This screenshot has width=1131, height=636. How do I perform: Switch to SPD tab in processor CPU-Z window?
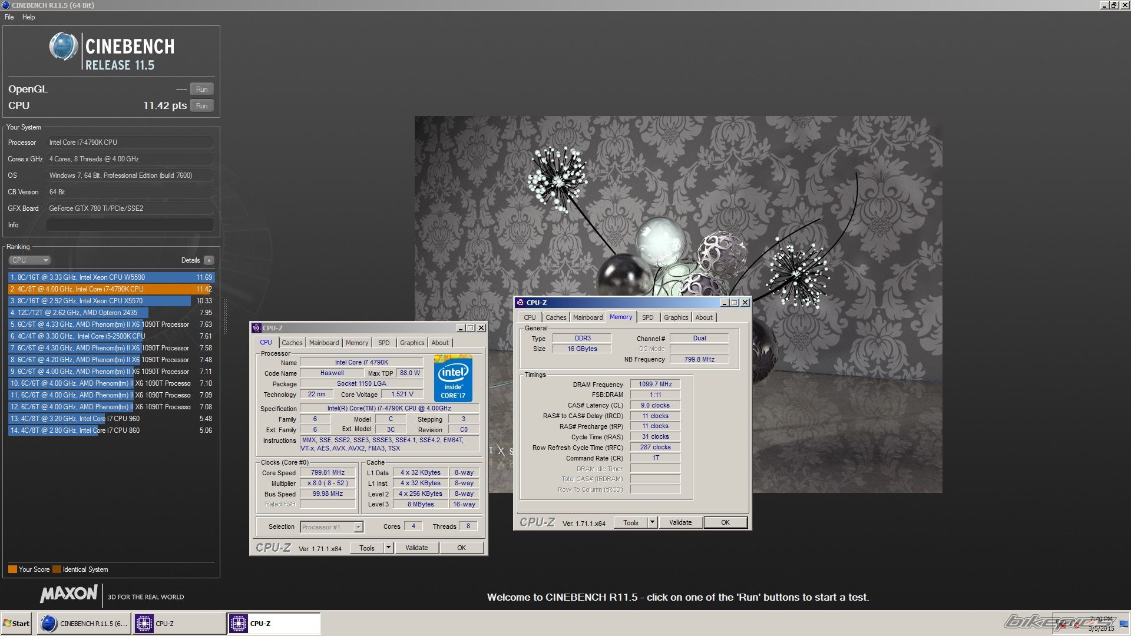(384, 343)
